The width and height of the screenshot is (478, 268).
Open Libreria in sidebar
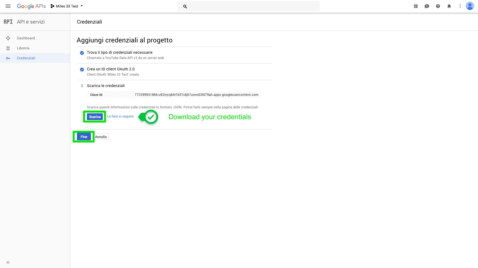click(x=23, y=48)
